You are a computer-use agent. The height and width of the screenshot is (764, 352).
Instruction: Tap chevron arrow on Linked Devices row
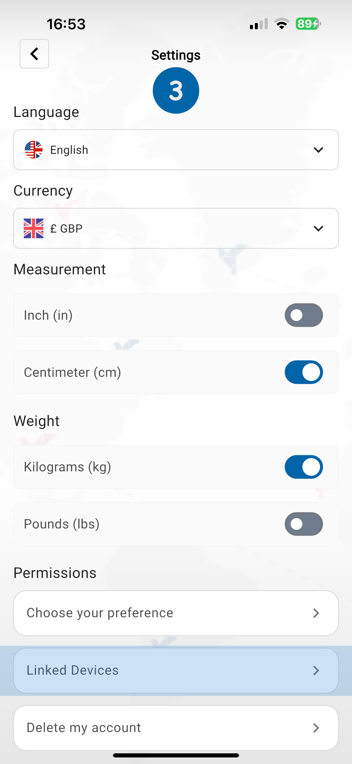click(x=316, y=671)
